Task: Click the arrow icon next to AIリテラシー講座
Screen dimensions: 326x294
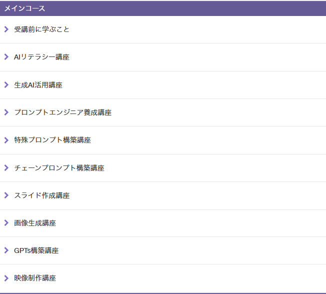Action: [x=6, y=57]
